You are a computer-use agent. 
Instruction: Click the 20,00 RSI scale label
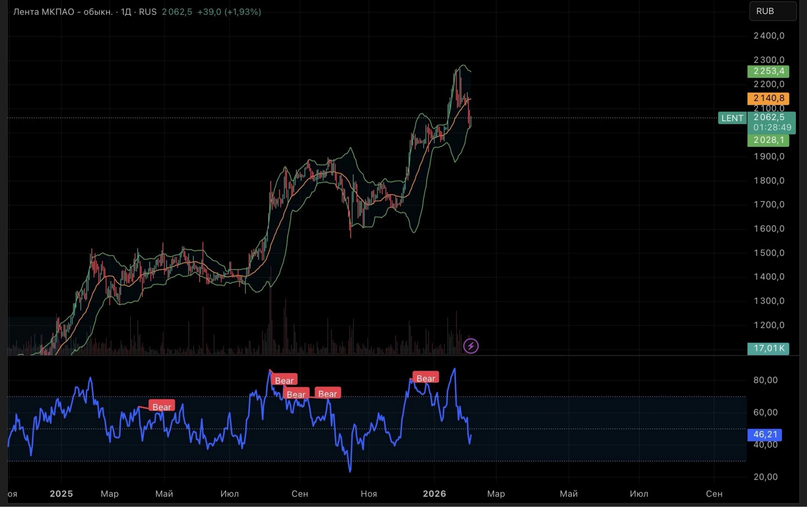coord(766,477)
